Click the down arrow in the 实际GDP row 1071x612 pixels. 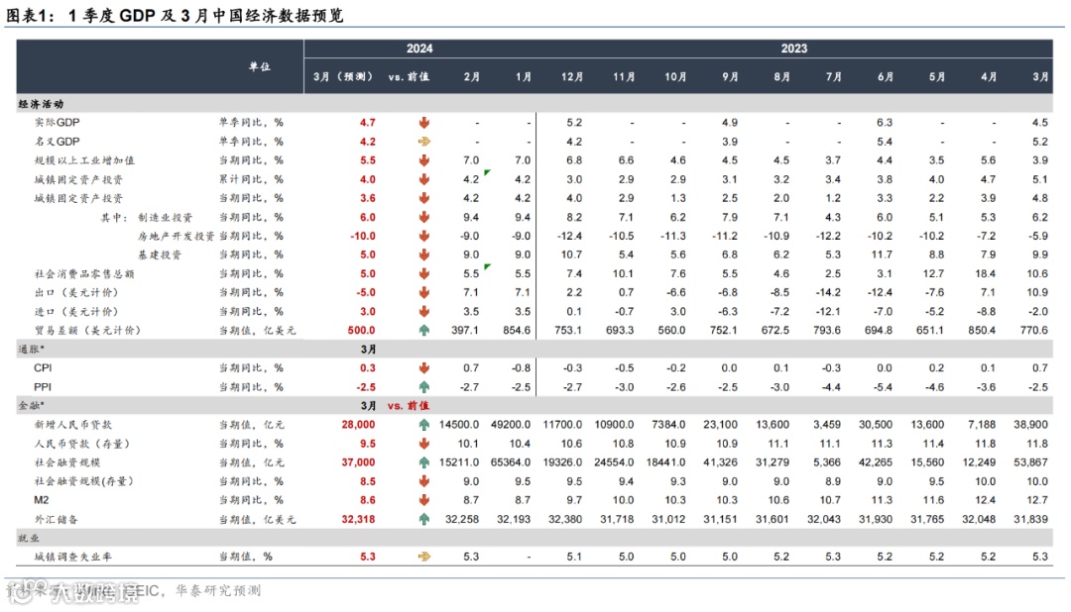(424, 123)
